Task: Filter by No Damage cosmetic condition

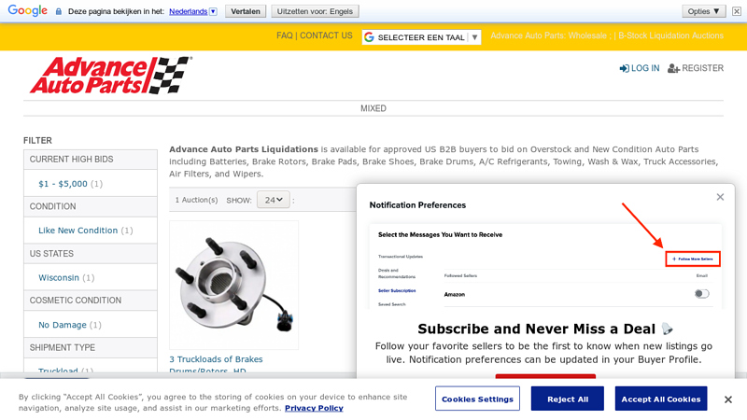Action: [63, 325]
